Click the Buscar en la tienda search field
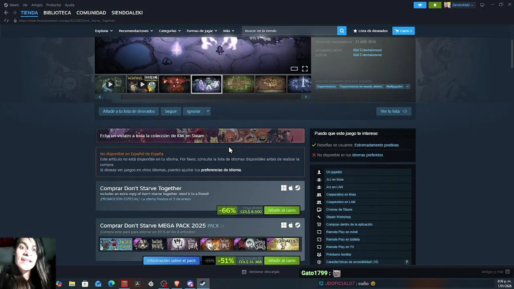 [x=290, y=31]
